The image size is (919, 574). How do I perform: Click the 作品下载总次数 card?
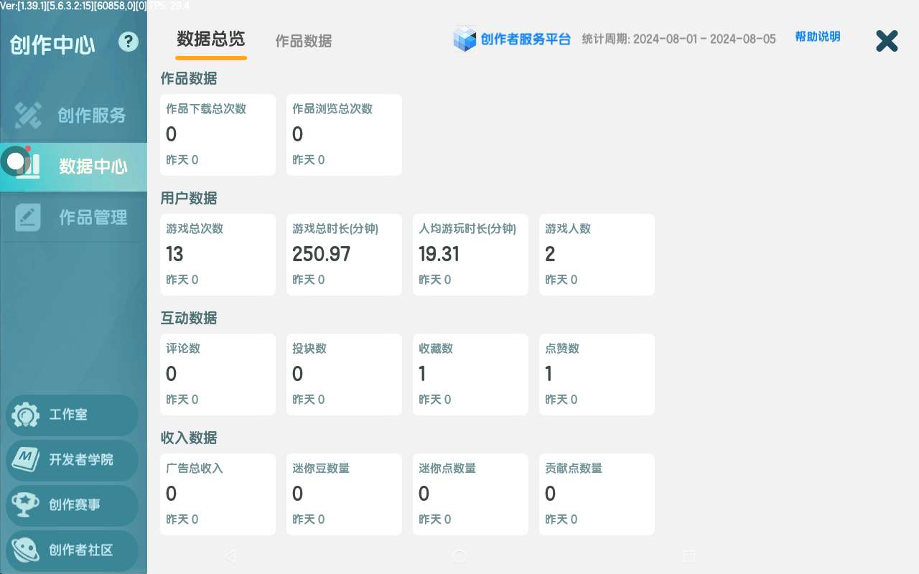click(x=218, y=135)
